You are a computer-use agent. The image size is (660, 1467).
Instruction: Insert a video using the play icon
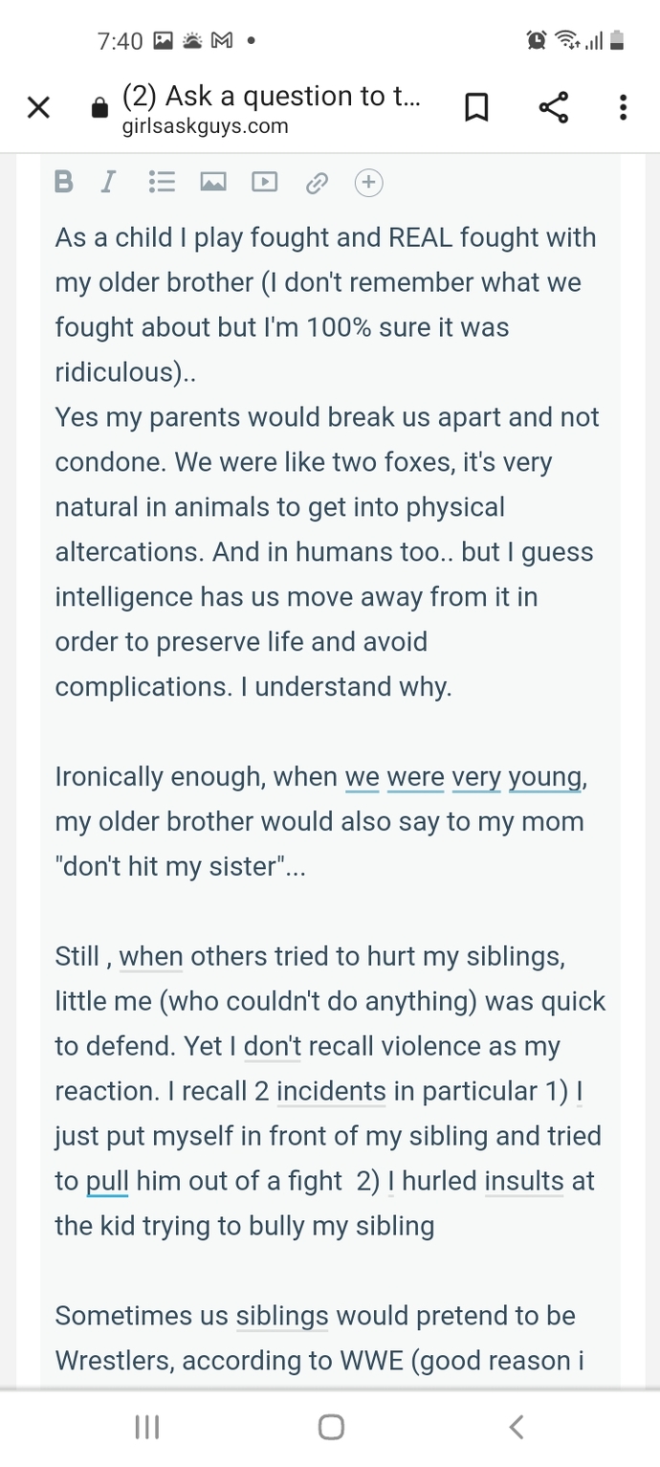click(264, 182)
